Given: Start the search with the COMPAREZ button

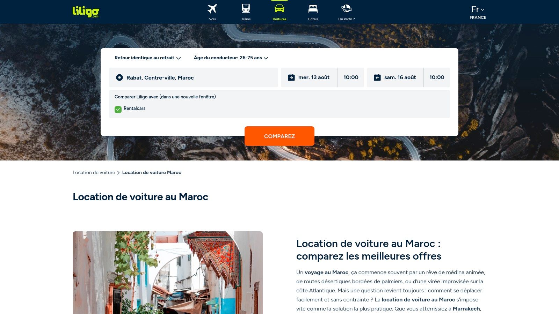Looking at the screenshot, I should 279,136.
